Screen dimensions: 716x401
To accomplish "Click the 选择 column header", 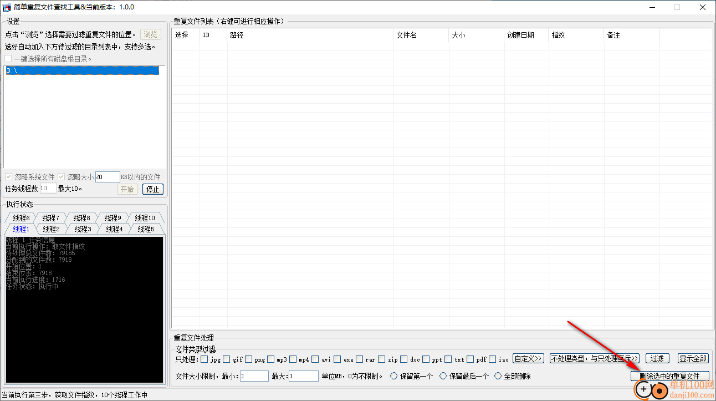I will (x=186, y=35).
